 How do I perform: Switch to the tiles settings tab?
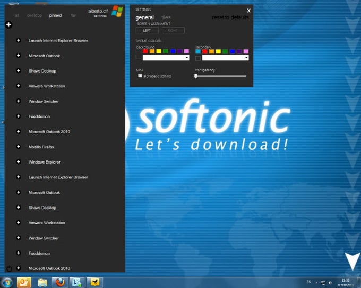pyautogui.click(x=166, y=17)
